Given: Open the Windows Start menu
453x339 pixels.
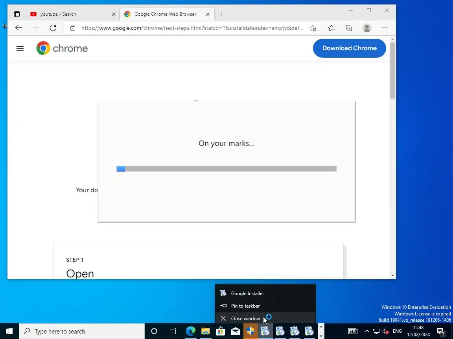Looking at the screenshot, I should pyautogui.click(x=9, y=332).
